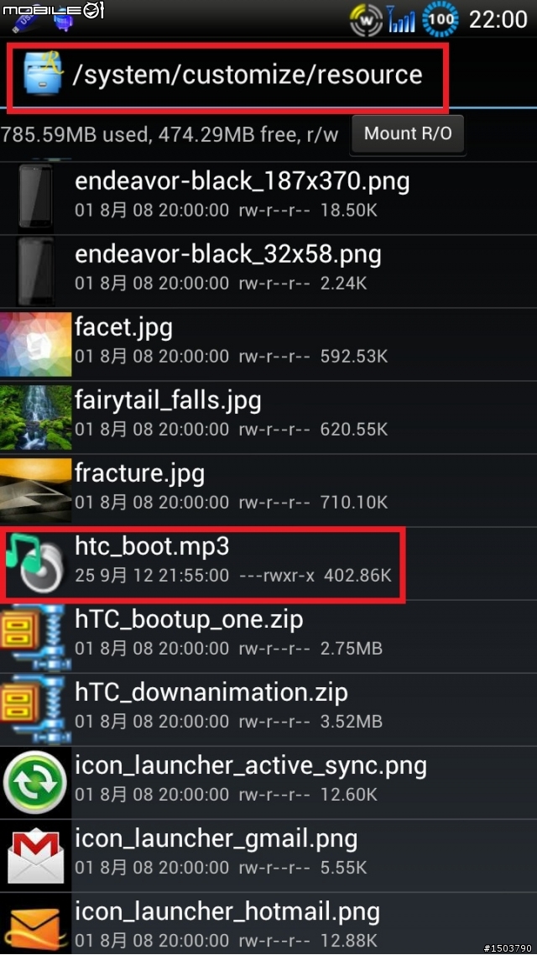The image size is (537, 955).
Task: Open the htc_boot.mp3 file name
Action: click(152, 547)
